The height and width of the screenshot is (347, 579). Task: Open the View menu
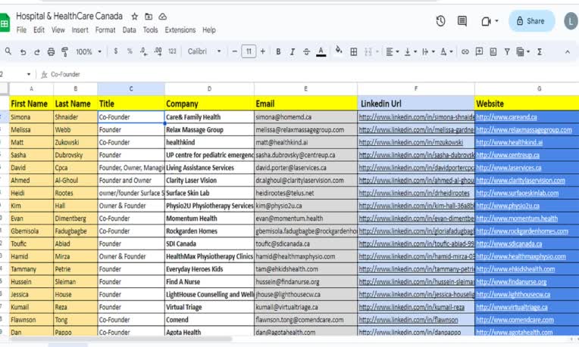pos(58,29)
